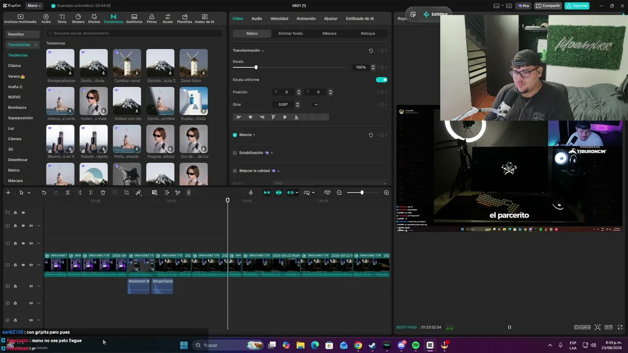The width and height of the screenshot is (628, 353).
Task: Collapse the Transiciones category list
Action: tap(35, 45)
